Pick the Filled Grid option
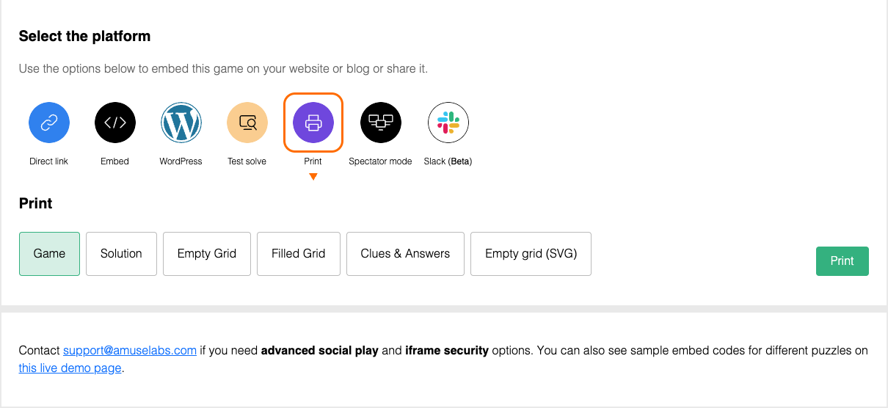The height and width of the screenshot is (408, 888). coord(299,254)
